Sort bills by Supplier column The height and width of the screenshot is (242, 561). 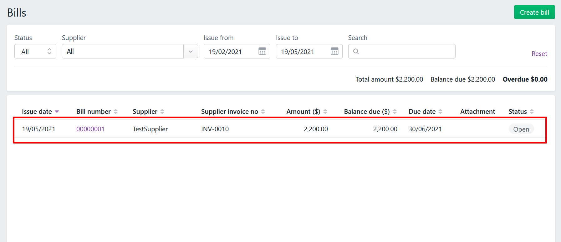pos(148,112)
